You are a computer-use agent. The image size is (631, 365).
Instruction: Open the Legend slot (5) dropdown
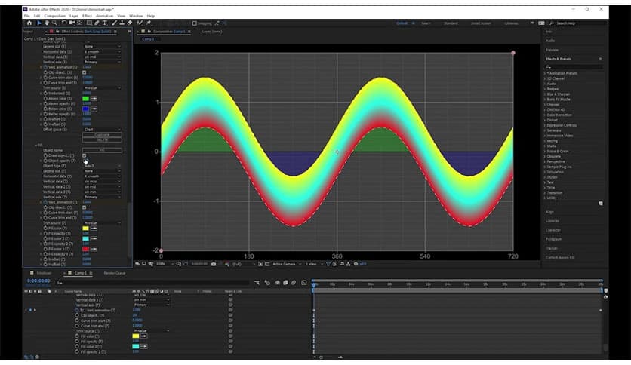tap(102, 47)
